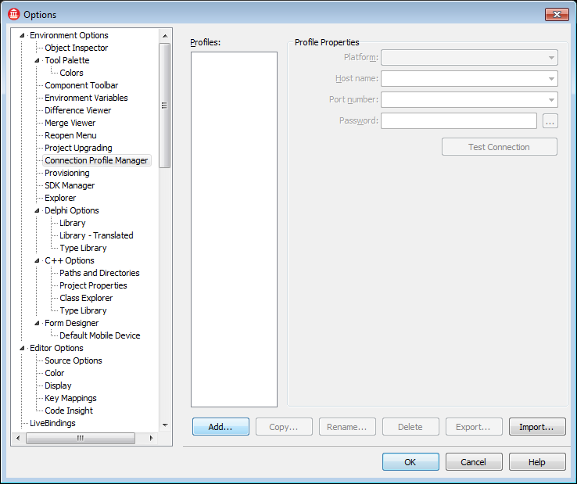This screenshot has width=577, height=484.
Task: Select the Provisioning tree item
Action: [66, 173]
